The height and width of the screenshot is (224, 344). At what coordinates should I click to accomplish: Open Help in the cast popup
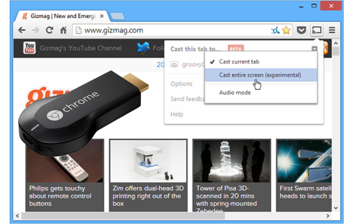[177, 114]
